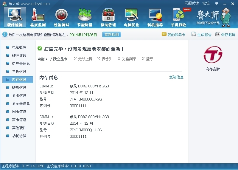
Task: Click the 复制信息 copy info link
Action: 176,77
